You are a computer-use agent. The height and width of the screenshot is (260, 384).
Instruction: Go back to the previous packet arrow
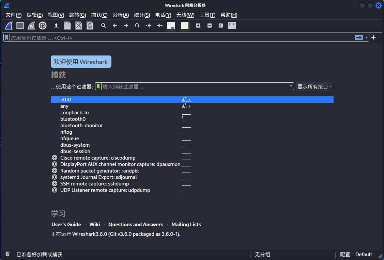115,26
